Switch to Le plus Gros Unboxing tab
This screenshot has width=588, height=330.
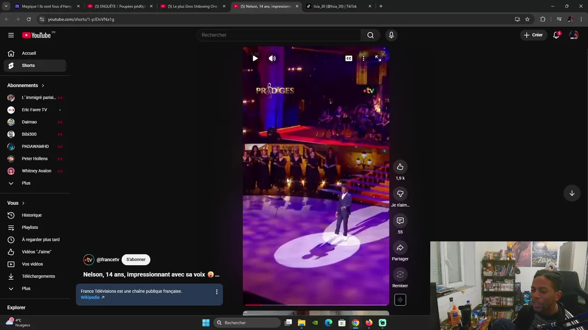coord(193,6)
